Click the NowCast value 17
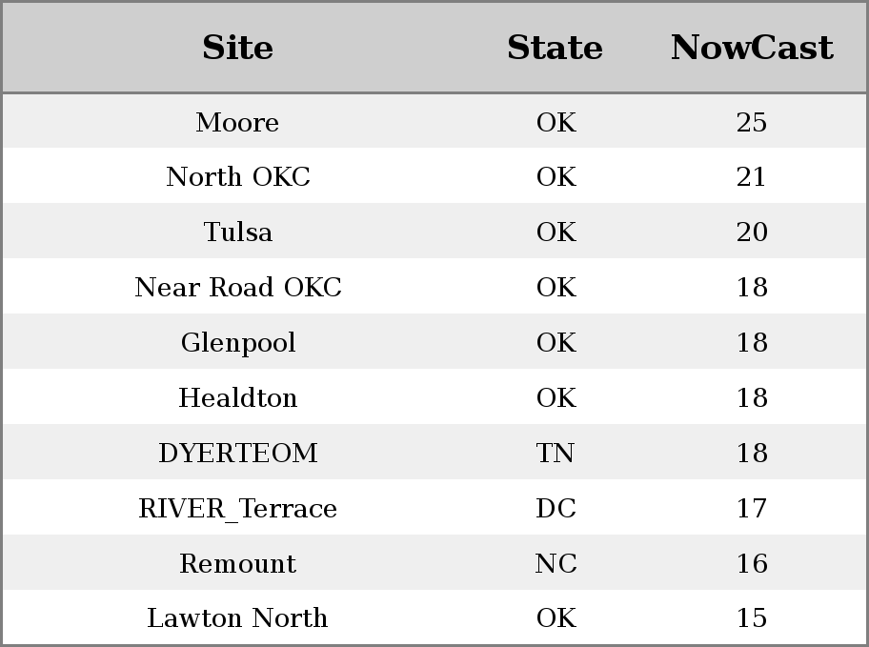869x647 pixels. click(752, 509)
